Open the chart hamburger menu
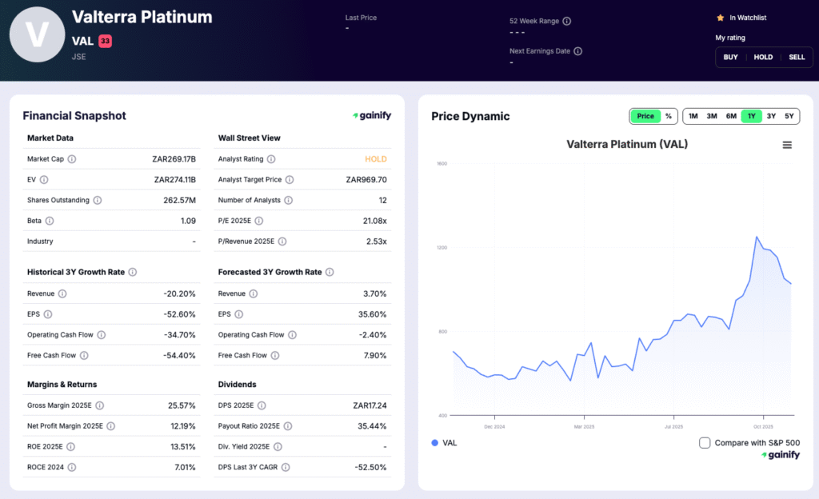 787,145
